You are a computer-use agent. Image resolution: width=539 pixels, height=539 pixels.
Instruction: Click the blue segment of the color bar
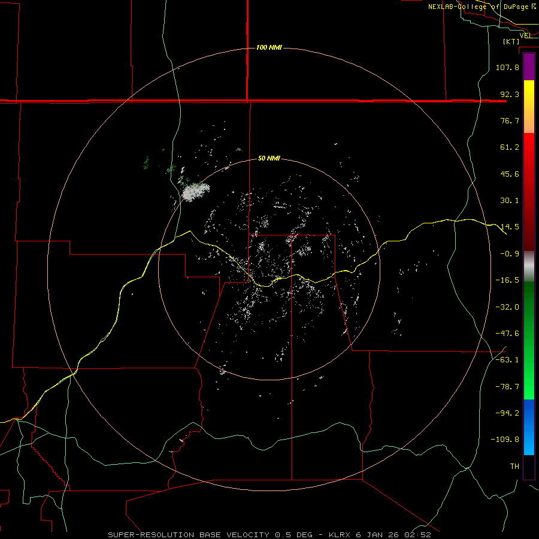[x=529, y=427]
